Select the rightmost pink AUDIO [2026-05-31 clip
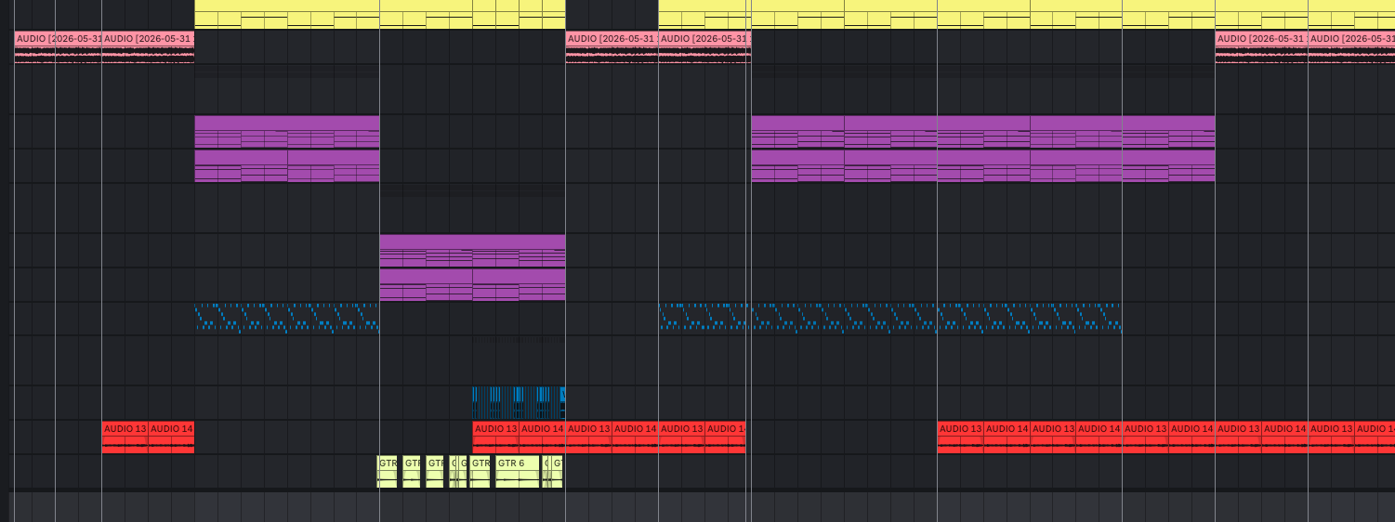Viewport: 1395px width, 522px height. pyautogui.click(x=1351, y=46)
